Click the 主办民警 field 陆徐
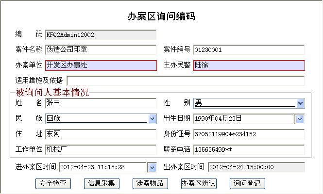Screen dimensions: 323x194 tap(249, 65)
